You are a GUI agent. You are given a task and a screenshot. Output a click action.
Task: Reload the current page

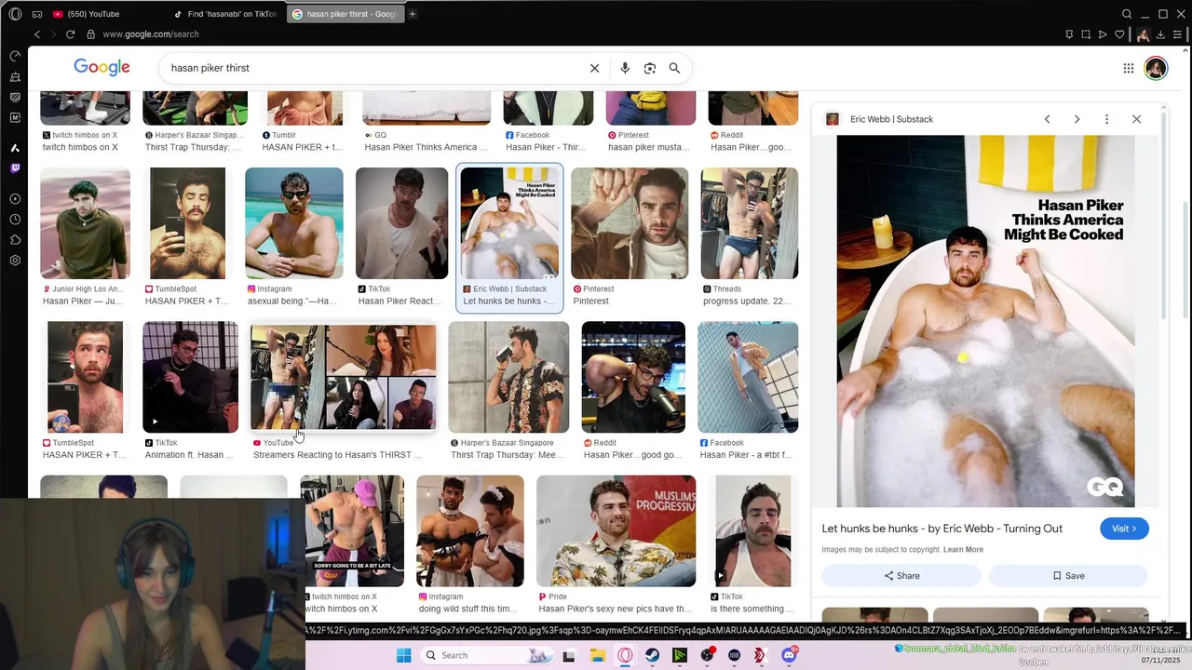(70, 34)
